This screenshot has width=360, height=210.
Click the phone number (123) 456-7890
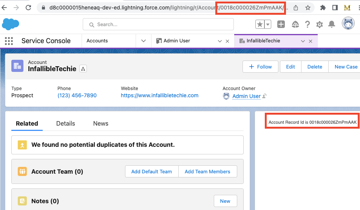[x=77, y=95]
